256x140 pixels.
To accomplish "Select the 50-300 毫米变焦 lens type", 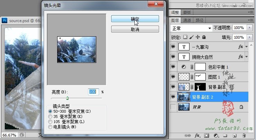I will (50, 111).
